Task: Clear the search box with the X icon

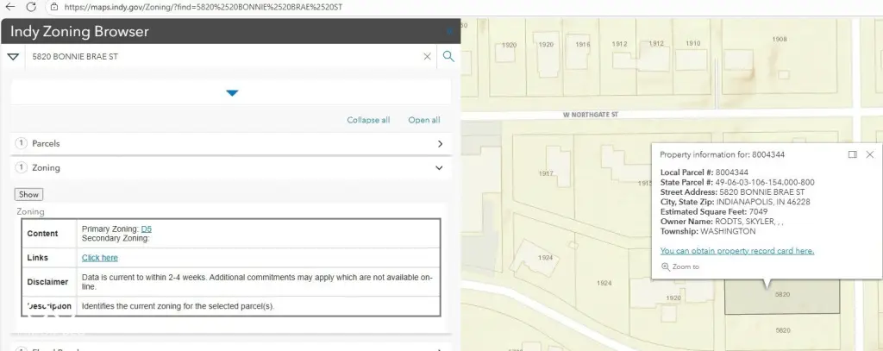Action: pos(427,57)
